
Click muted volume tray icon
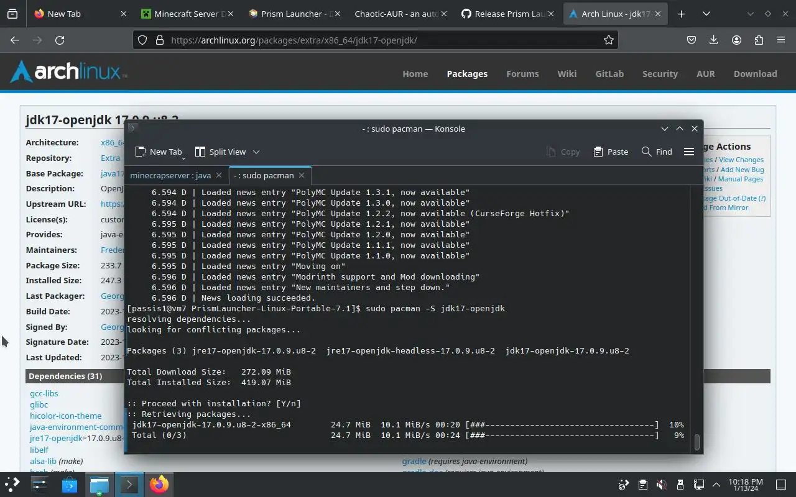(x=662, y=485)
